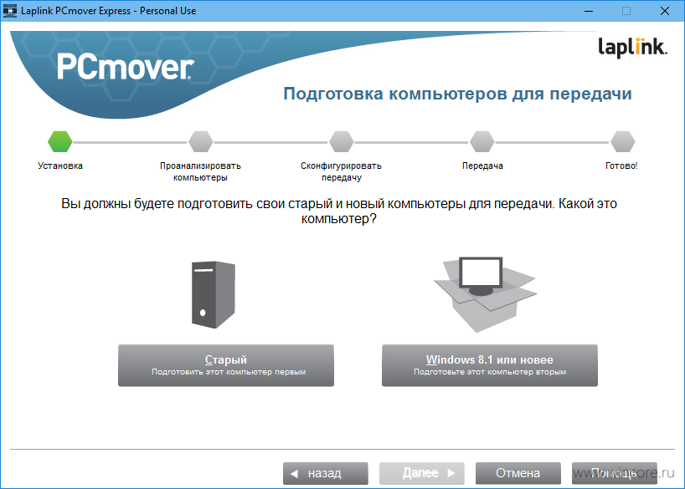Go back with the назад button
Viewport: 685px width, 489px height.
coord(326,473)
